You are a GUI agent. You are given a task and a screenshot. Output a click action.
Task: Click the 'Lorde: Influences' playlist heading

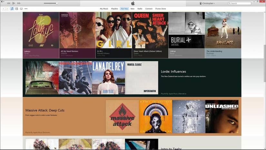[173, 72]
